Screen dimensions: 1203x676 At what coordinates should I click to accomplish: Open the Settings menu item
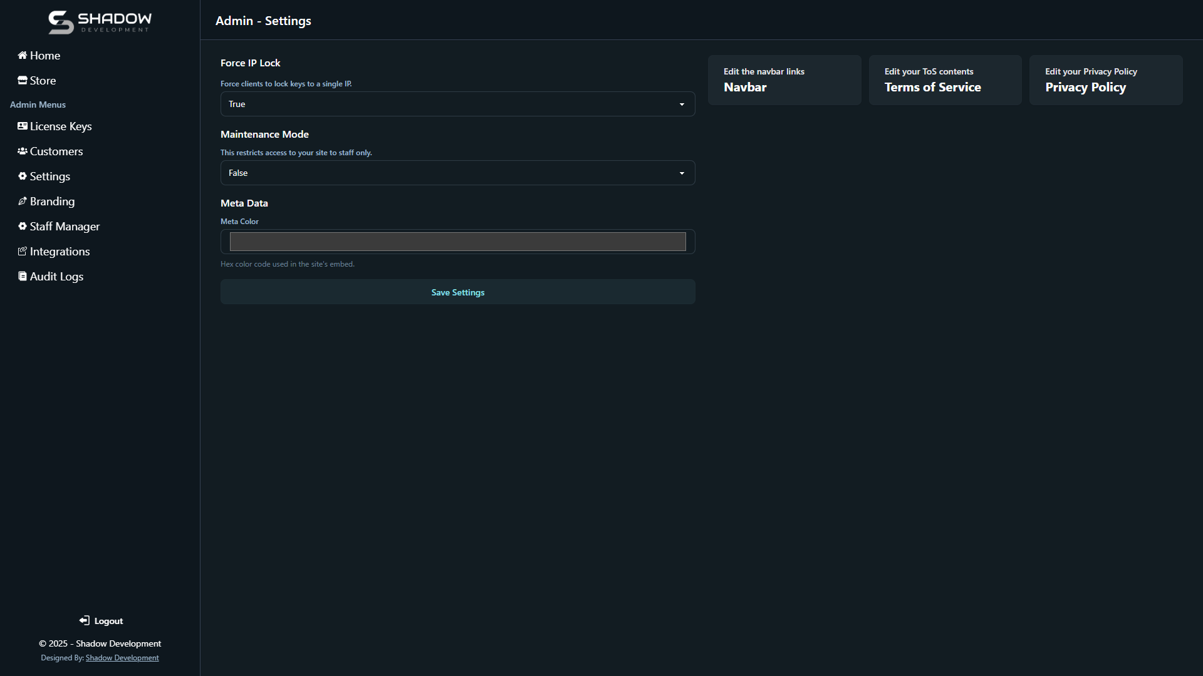coord(50,177)
